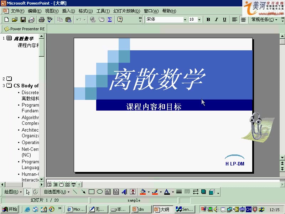
Task: Open the 文件 File menu
Action: pos(17,11)
